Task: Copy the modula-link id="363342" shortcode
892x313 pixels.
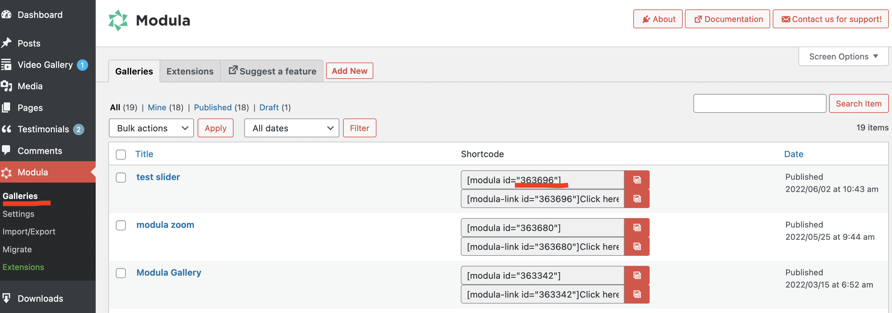Action: [636, 294]
